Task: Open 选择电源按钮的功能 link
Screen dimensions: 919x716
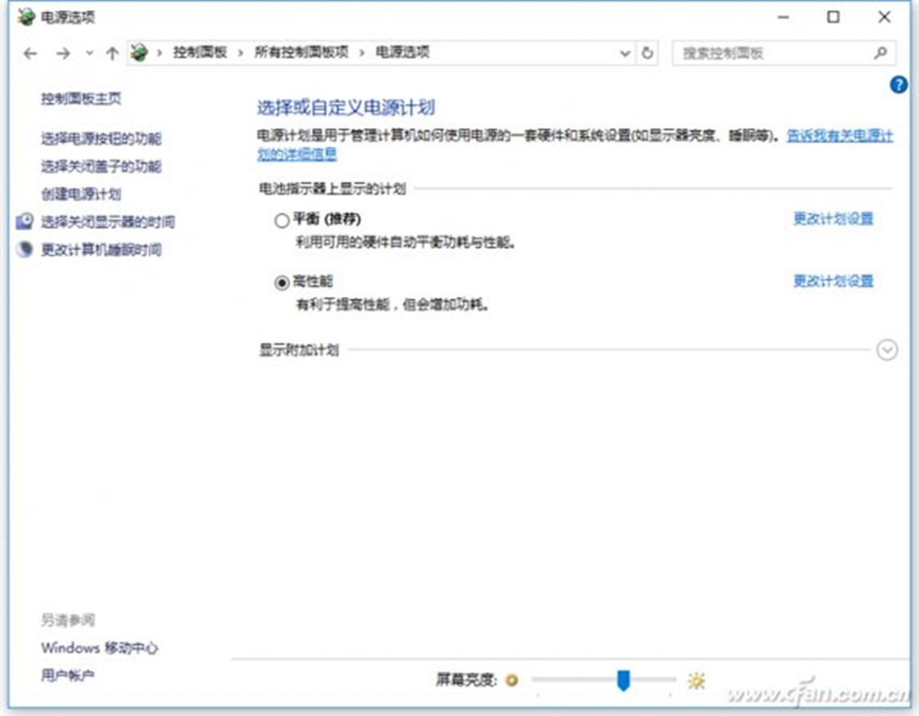Action: [101, 139]
